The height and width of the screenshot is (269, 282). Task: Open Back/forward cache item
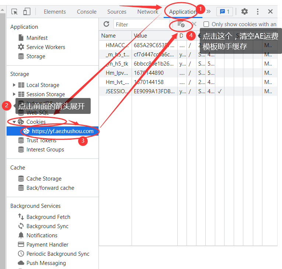[50, 188]
